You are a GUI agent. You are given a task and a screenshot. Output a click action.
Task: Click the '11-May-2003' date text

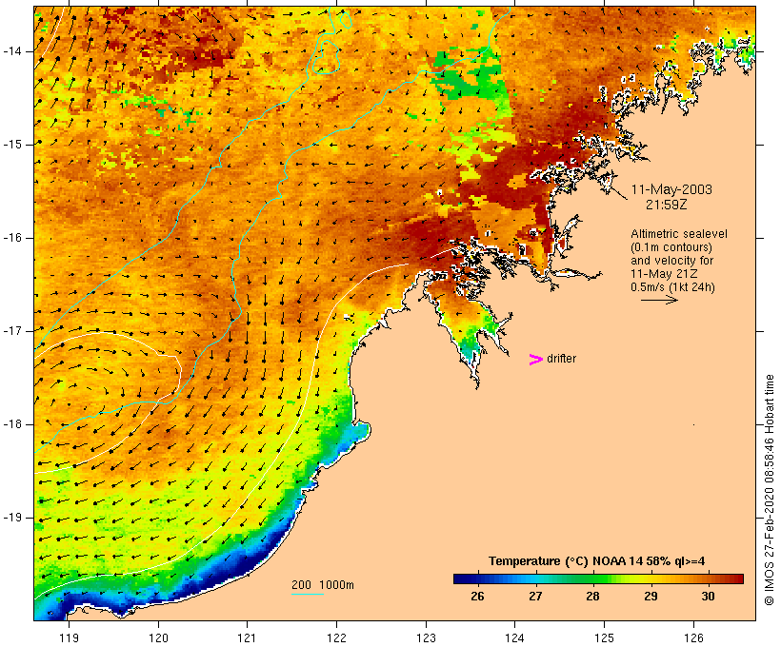pyautogui.click(x=671, y=189)
